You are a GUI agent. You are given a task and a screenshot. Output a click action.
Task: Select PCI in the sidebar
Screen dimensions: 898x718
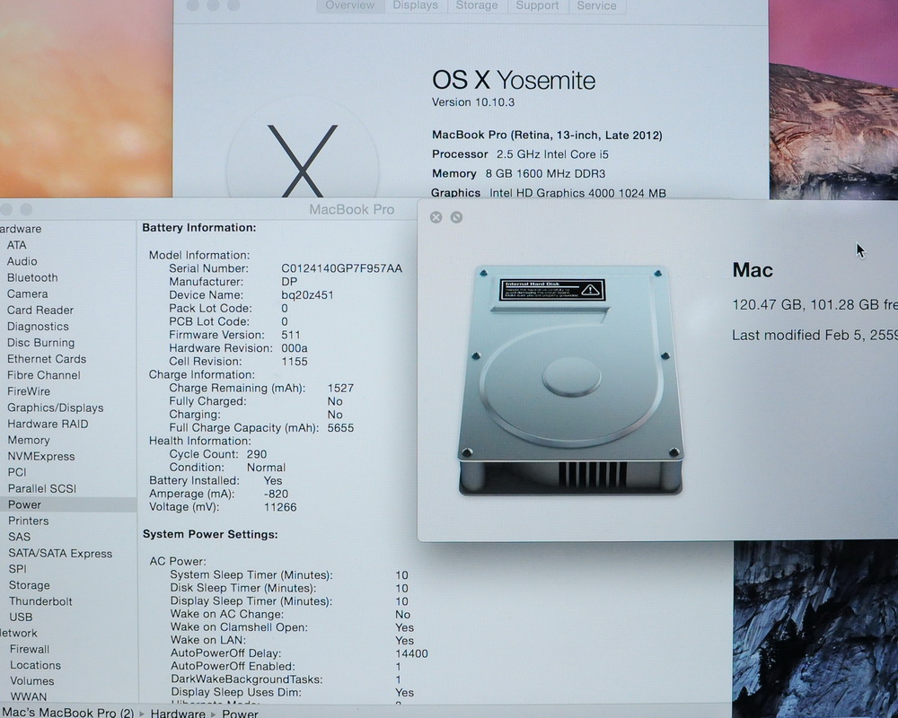pyautogui.click(x=16, y=472)
